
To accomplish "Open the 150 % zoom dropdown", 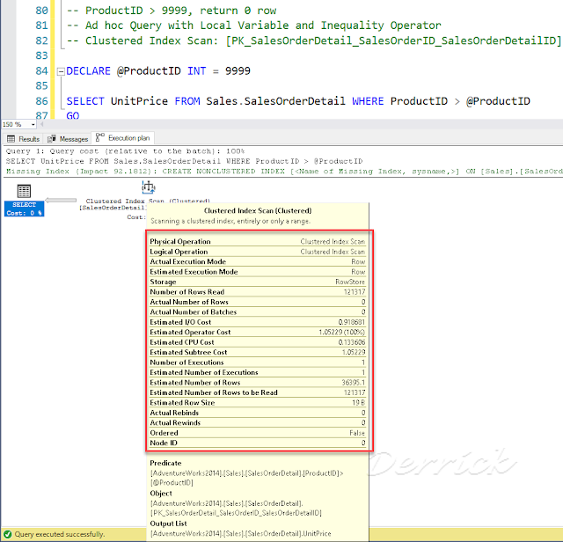I will (x=33, y=125).
